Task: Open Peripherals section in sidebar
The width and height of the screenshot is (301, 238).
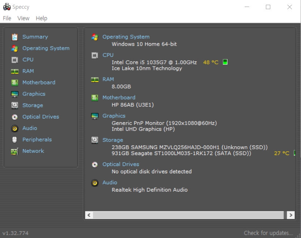Action: click(37, 140)
